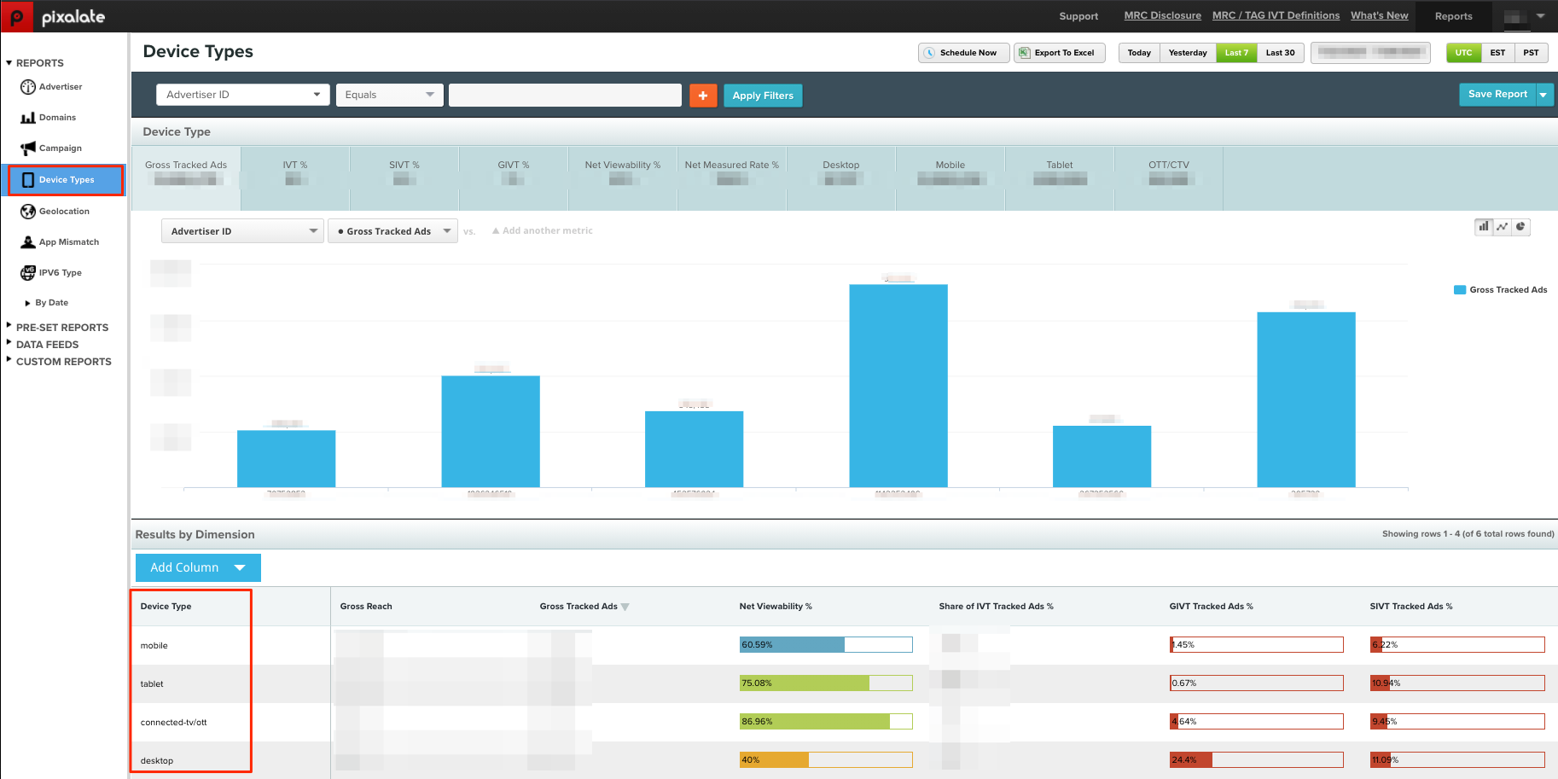Select the Last 30 date range
This screenshot has width=1558, height=779.
(x=1280, y=53)
